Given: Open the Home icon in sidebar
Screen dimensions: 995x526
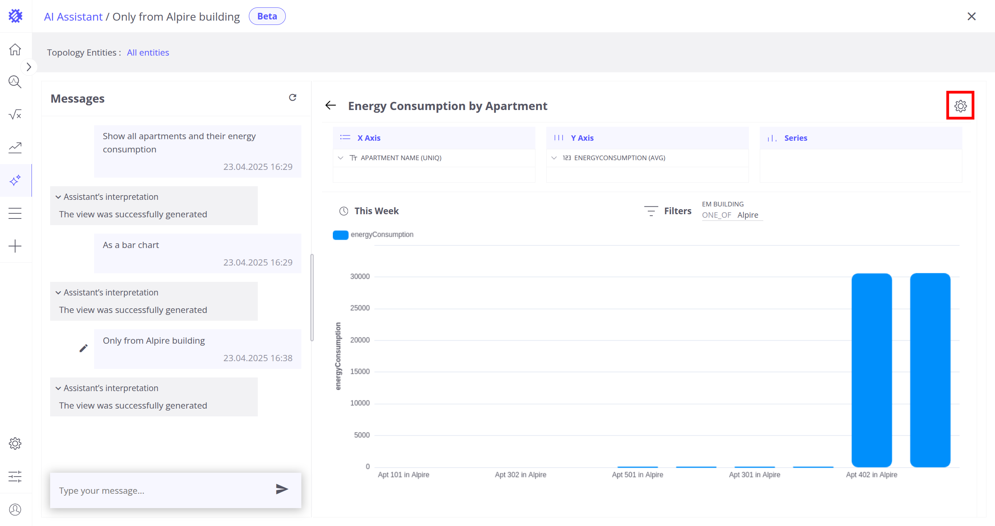Looking at the screenshot, I should pos(15,49).
